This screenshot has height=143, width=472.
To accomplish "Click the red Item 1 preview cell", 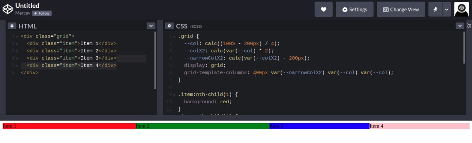I will (x=69, y=126).
